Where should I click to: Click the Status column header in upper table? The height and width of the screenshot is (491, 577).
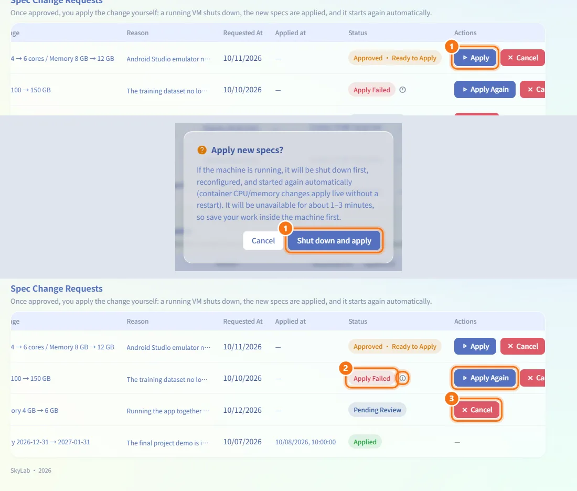click(x=358, y=33)
